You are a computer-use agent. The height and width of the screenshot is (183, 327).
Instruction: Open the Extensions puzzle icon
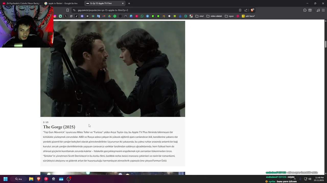[x=305, y=10]
